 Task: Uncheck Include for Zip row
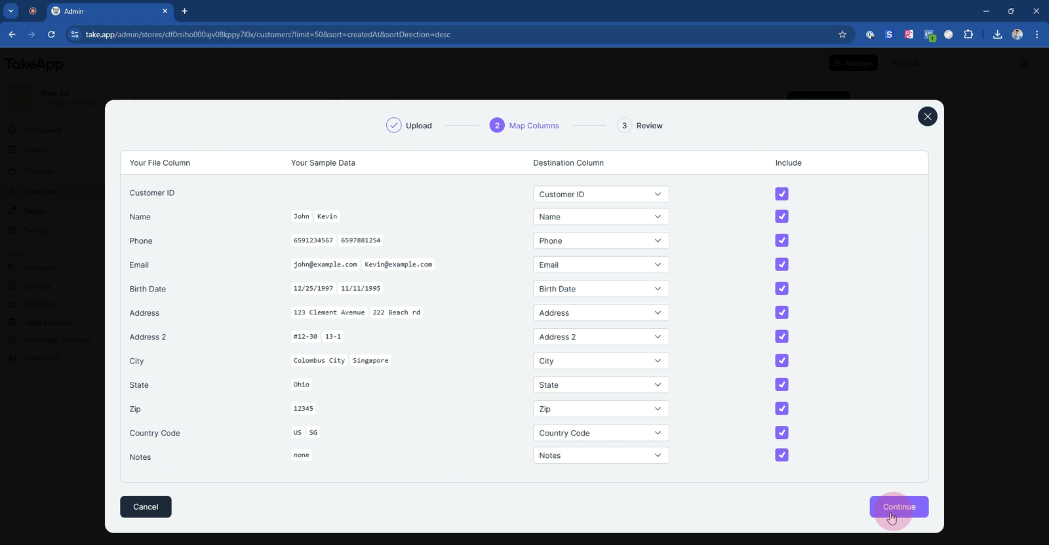point(782,409)
